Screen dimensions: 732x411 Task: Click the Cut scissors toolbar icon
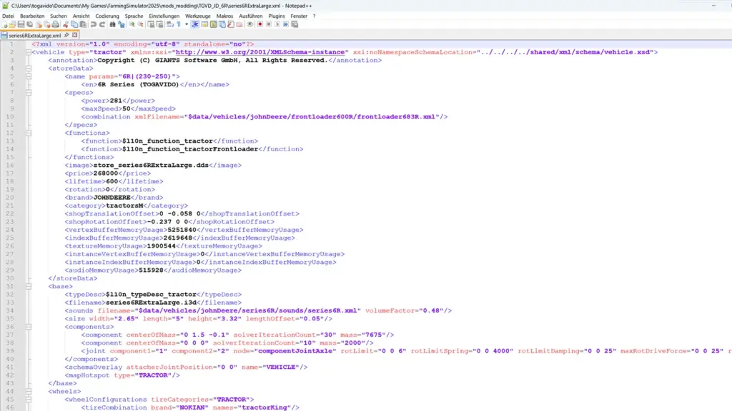click(66, 24)
